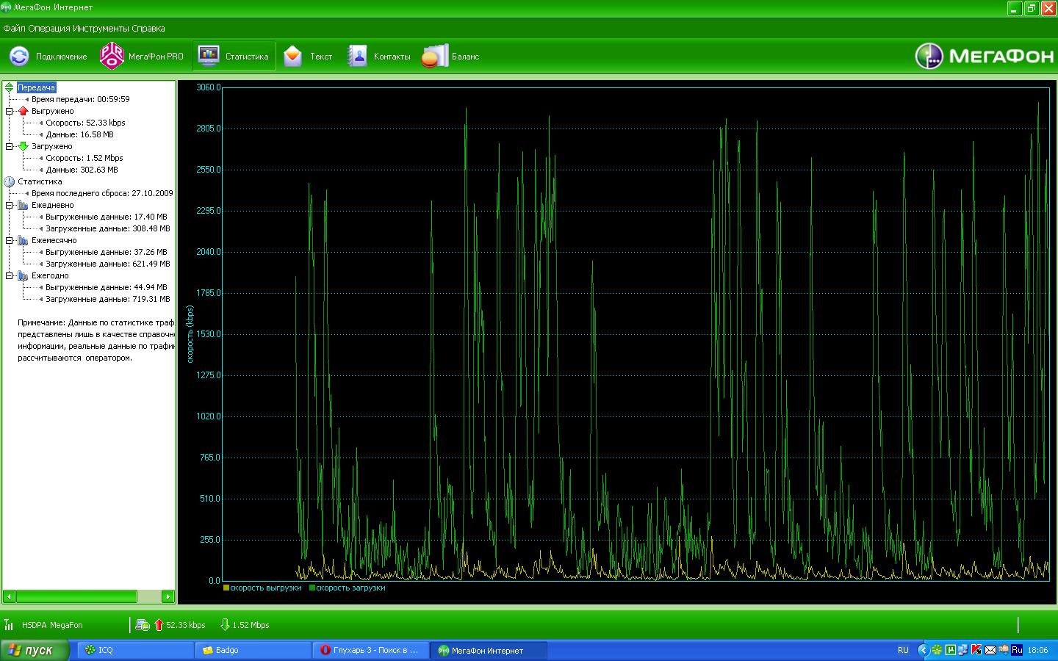1058x661 pixels.
Task: Click the network connection icon in status bar
Action: pyautogui.click(x=143, y=625)
